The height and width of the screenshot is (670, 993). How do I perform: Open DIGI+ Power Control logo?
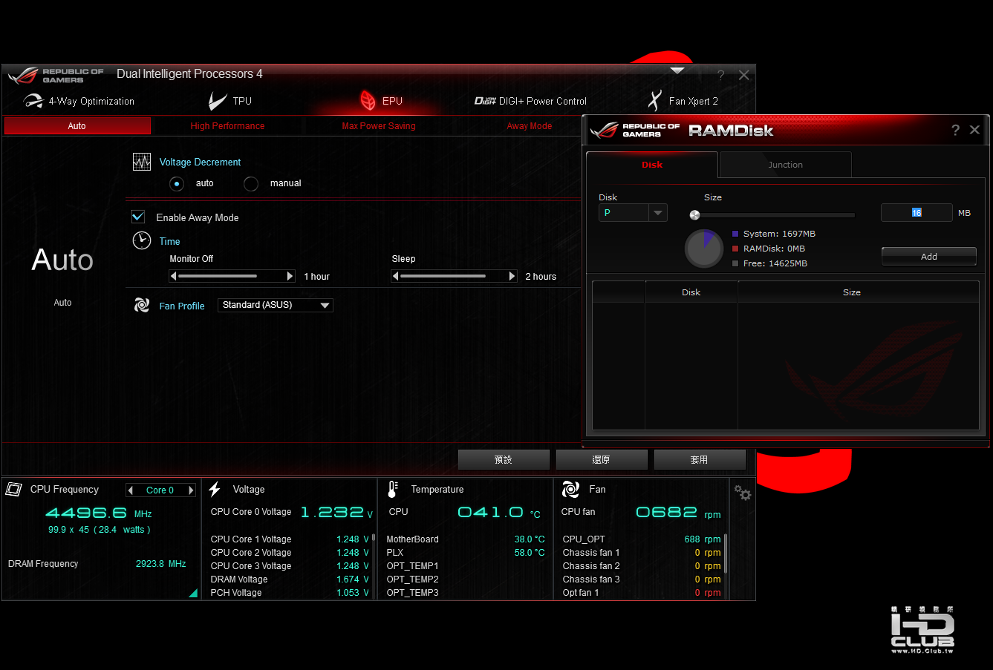[x=485, y=101]
